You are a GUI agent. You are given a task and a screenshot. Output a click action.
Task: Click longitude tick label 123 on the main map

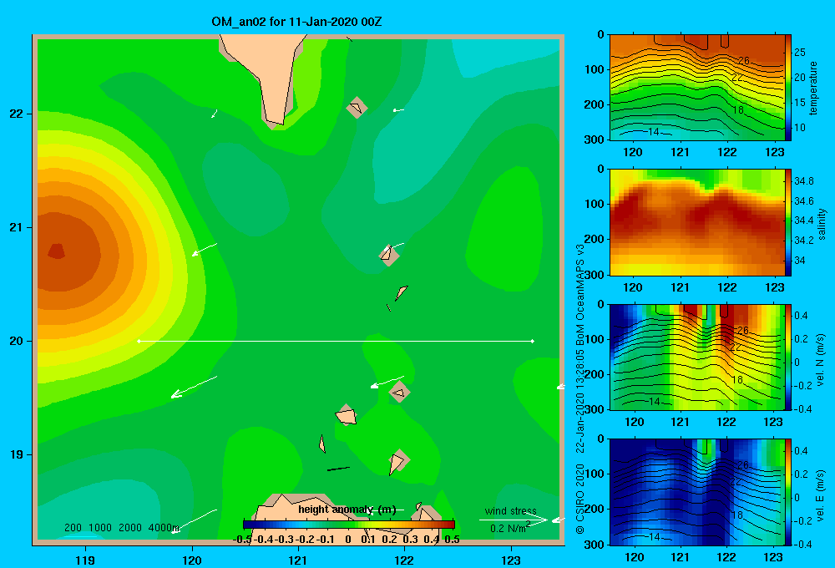(511, 560)
